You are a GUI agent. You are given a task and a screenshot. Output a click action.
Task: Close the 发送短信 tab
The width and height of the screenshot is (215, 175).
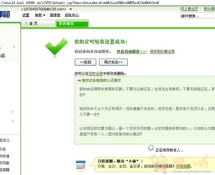pos(85,24)
